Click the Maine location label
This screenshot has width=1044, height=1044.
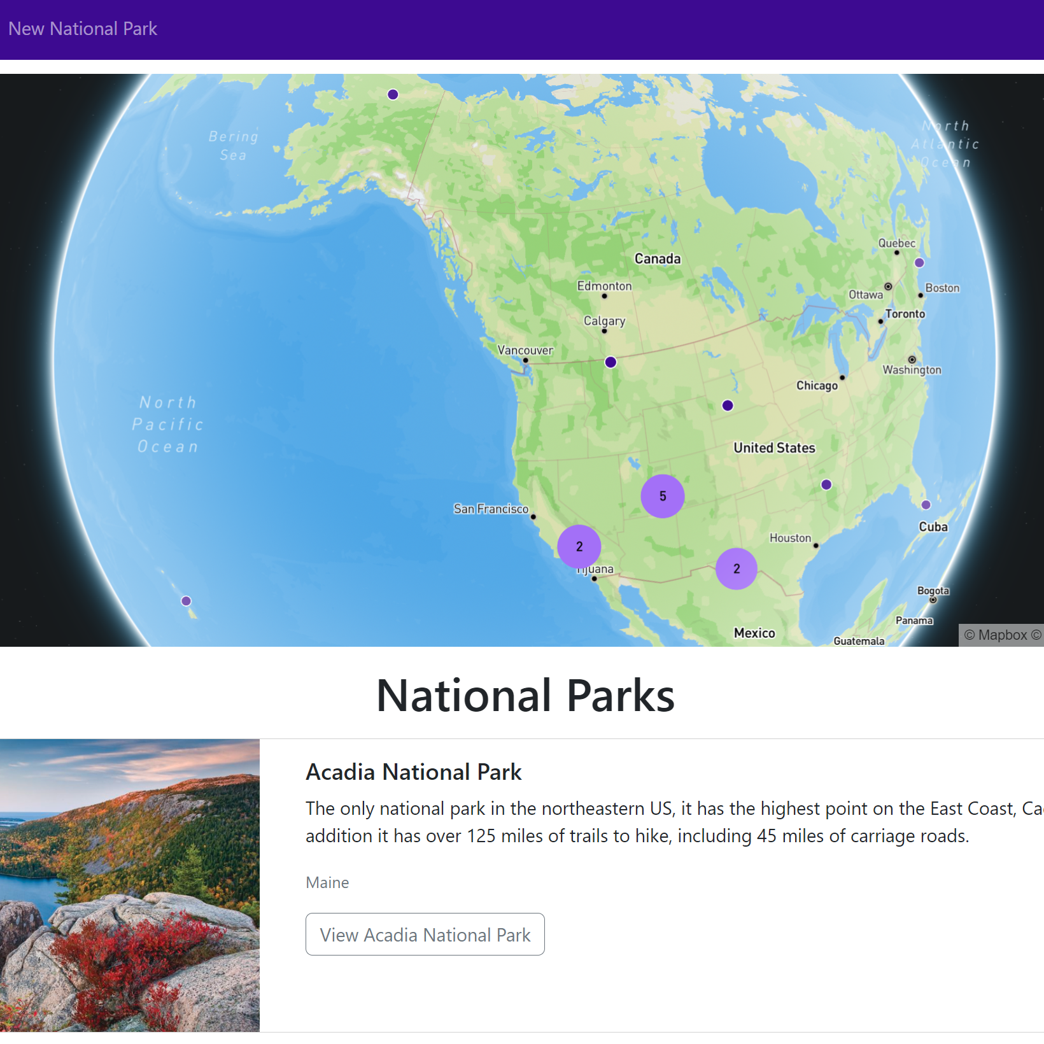[327, 882]
